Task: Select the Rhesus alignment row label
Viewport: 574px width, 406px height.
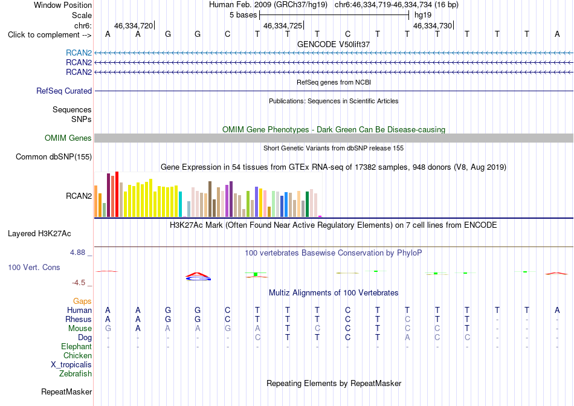Action: point(79,319)
